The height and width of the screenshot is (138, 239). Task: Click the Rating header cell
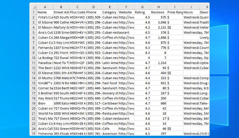click(142, 12)
